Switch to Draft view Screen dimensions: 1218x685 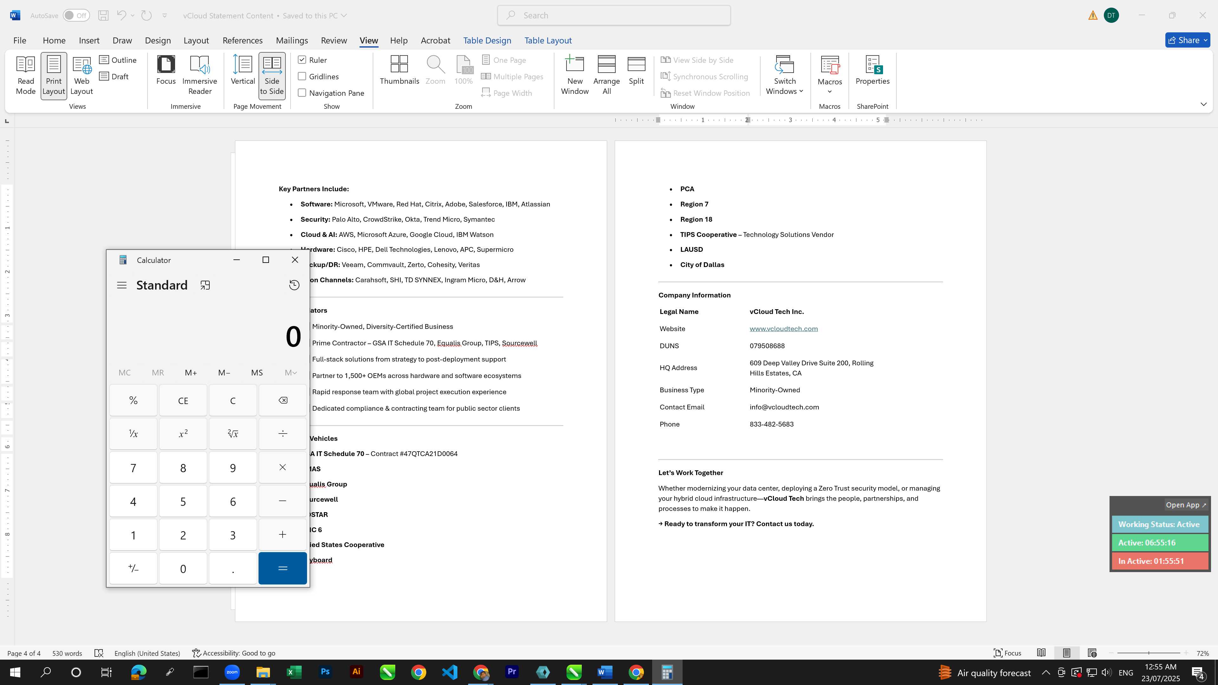115,76
